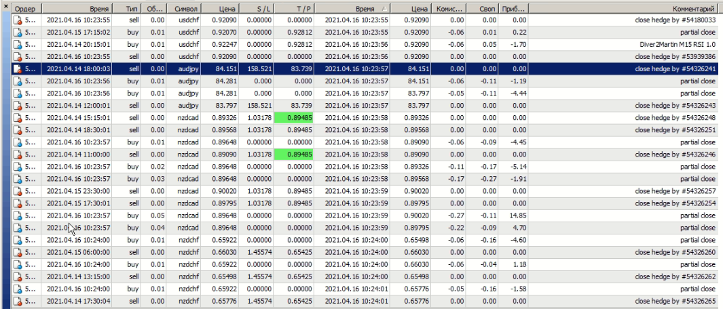Click open time 2021.04.14 12:00:01

(x=78, y=106)
